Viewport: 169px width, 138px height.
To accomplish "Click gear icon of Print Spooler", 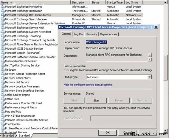I will click(x=3, y=124).
